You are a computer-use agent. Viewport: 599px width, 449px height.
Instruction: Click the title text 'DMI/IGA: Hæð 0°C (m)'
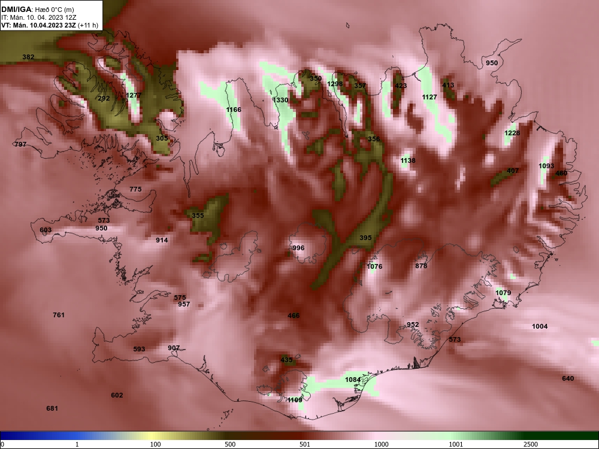click(x=38, y=10)
